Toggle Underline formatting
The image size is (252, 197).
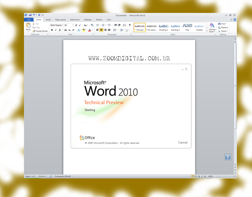(x=60, y=30)
